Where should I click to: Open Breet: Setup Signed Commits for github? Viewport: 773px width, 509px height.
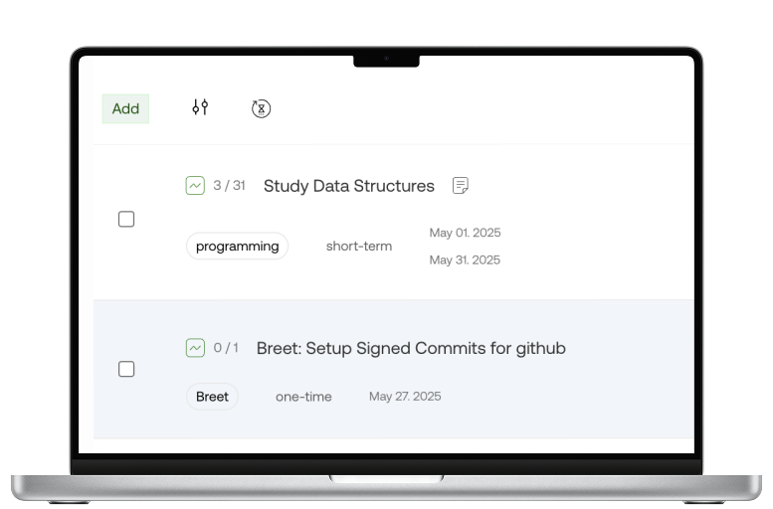point(411,348)
